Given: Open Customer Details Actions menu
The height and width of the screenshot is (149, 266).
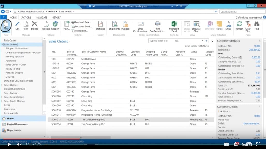Looking at the screenshot, I should (x=224, y=111).
